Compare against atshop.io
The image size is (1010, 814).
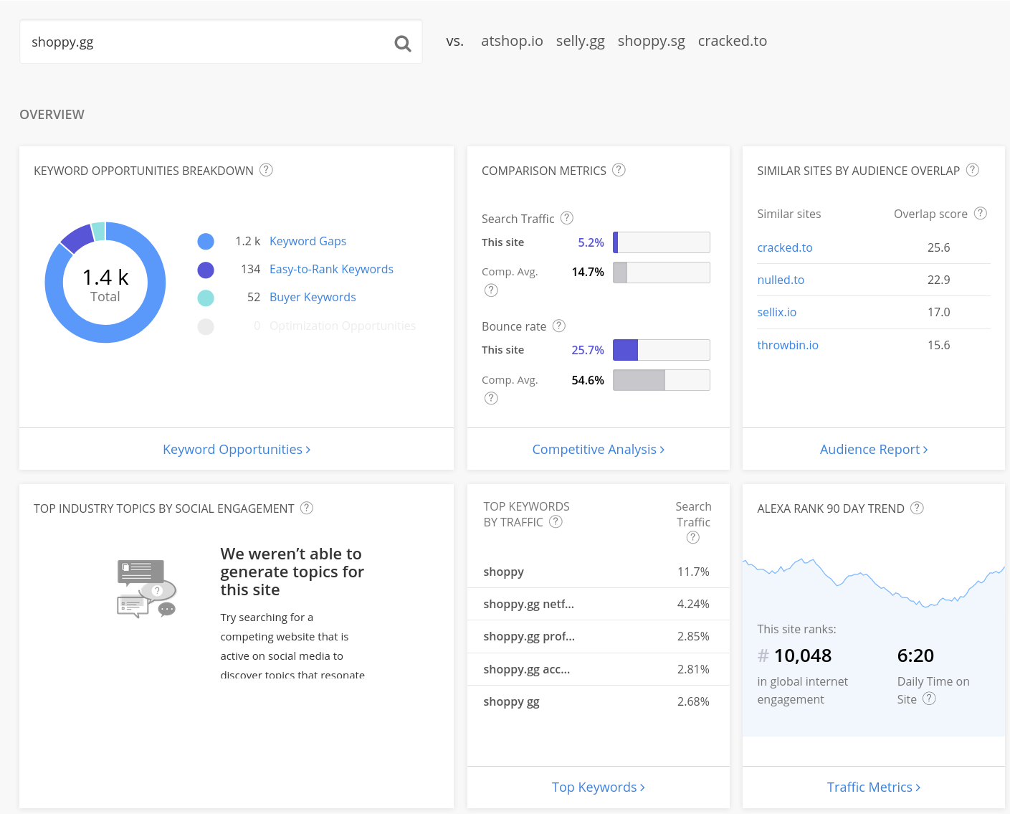click(x=512, y=41)
